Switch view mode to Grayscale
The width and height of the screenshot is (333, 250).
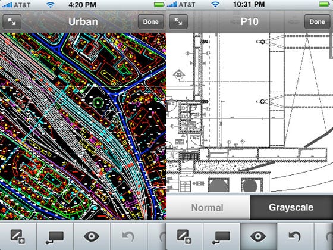point(291,207)
